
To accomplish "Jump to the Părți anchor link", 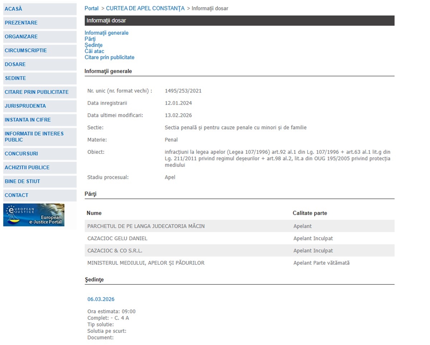I will click(x=90, y=39).
